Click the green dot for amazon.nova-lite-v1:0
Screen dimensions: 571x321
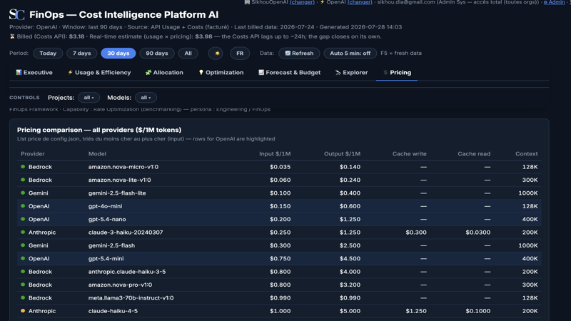23,180
